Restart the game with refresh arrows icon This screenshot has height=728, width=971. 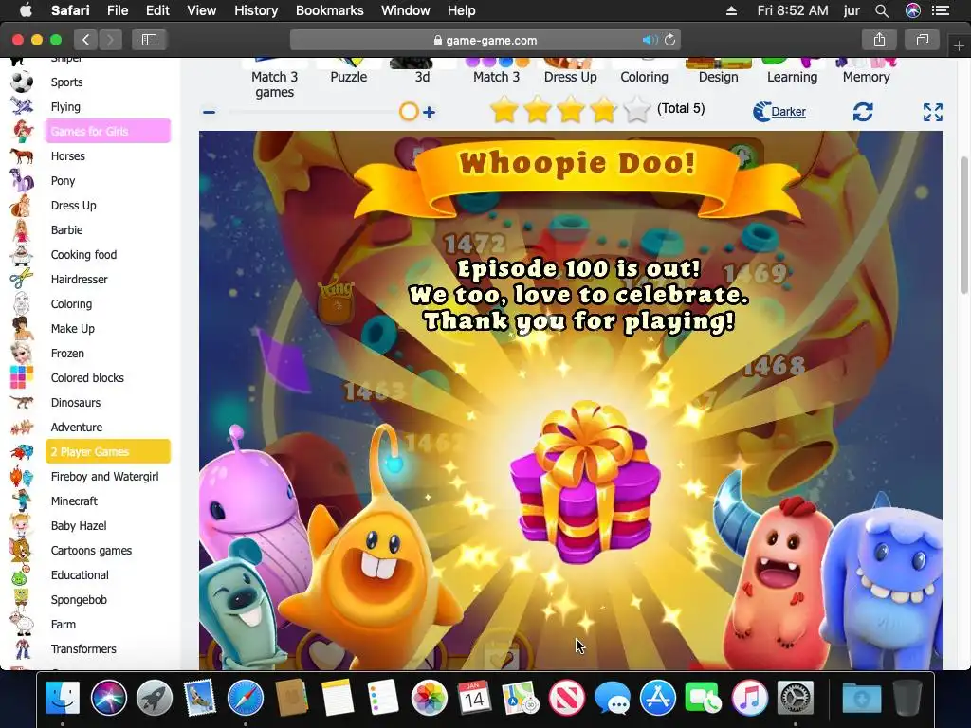tap(863, 112)
